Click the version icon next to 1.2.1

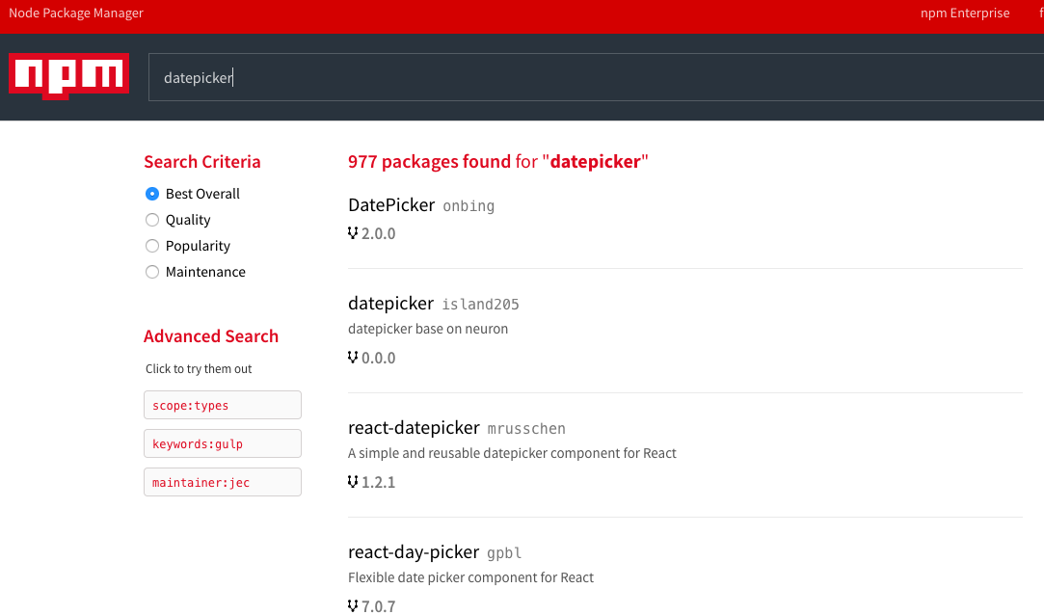click(x=353, y=482)
